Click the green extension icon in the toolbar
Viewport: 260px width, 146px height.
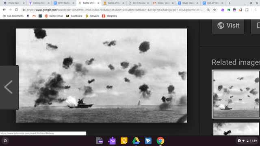point(228,10)
